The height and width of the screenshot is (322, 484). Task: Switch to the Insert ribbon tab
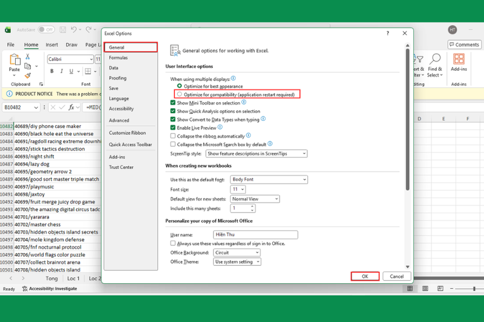tap(51, 45)
